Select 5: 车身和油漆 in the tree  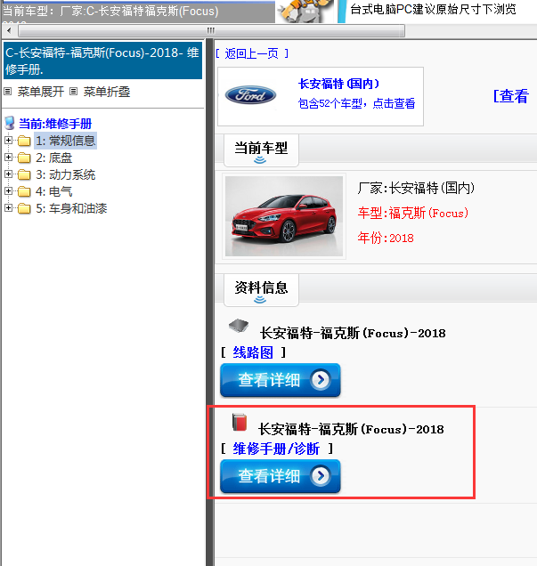point(71,208)
